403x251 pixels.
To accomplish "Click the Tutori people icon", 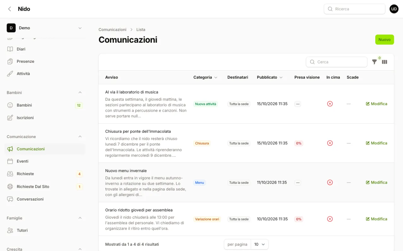I will click(10, 230).
